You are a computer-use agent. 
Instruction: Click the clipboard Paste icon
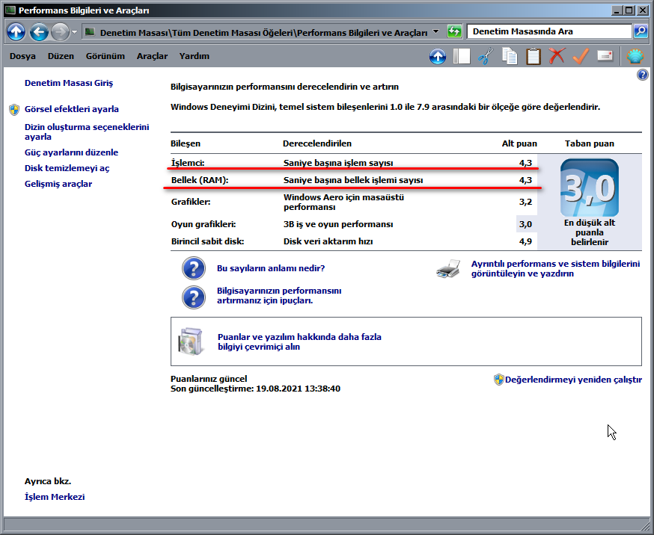[533, 56]
